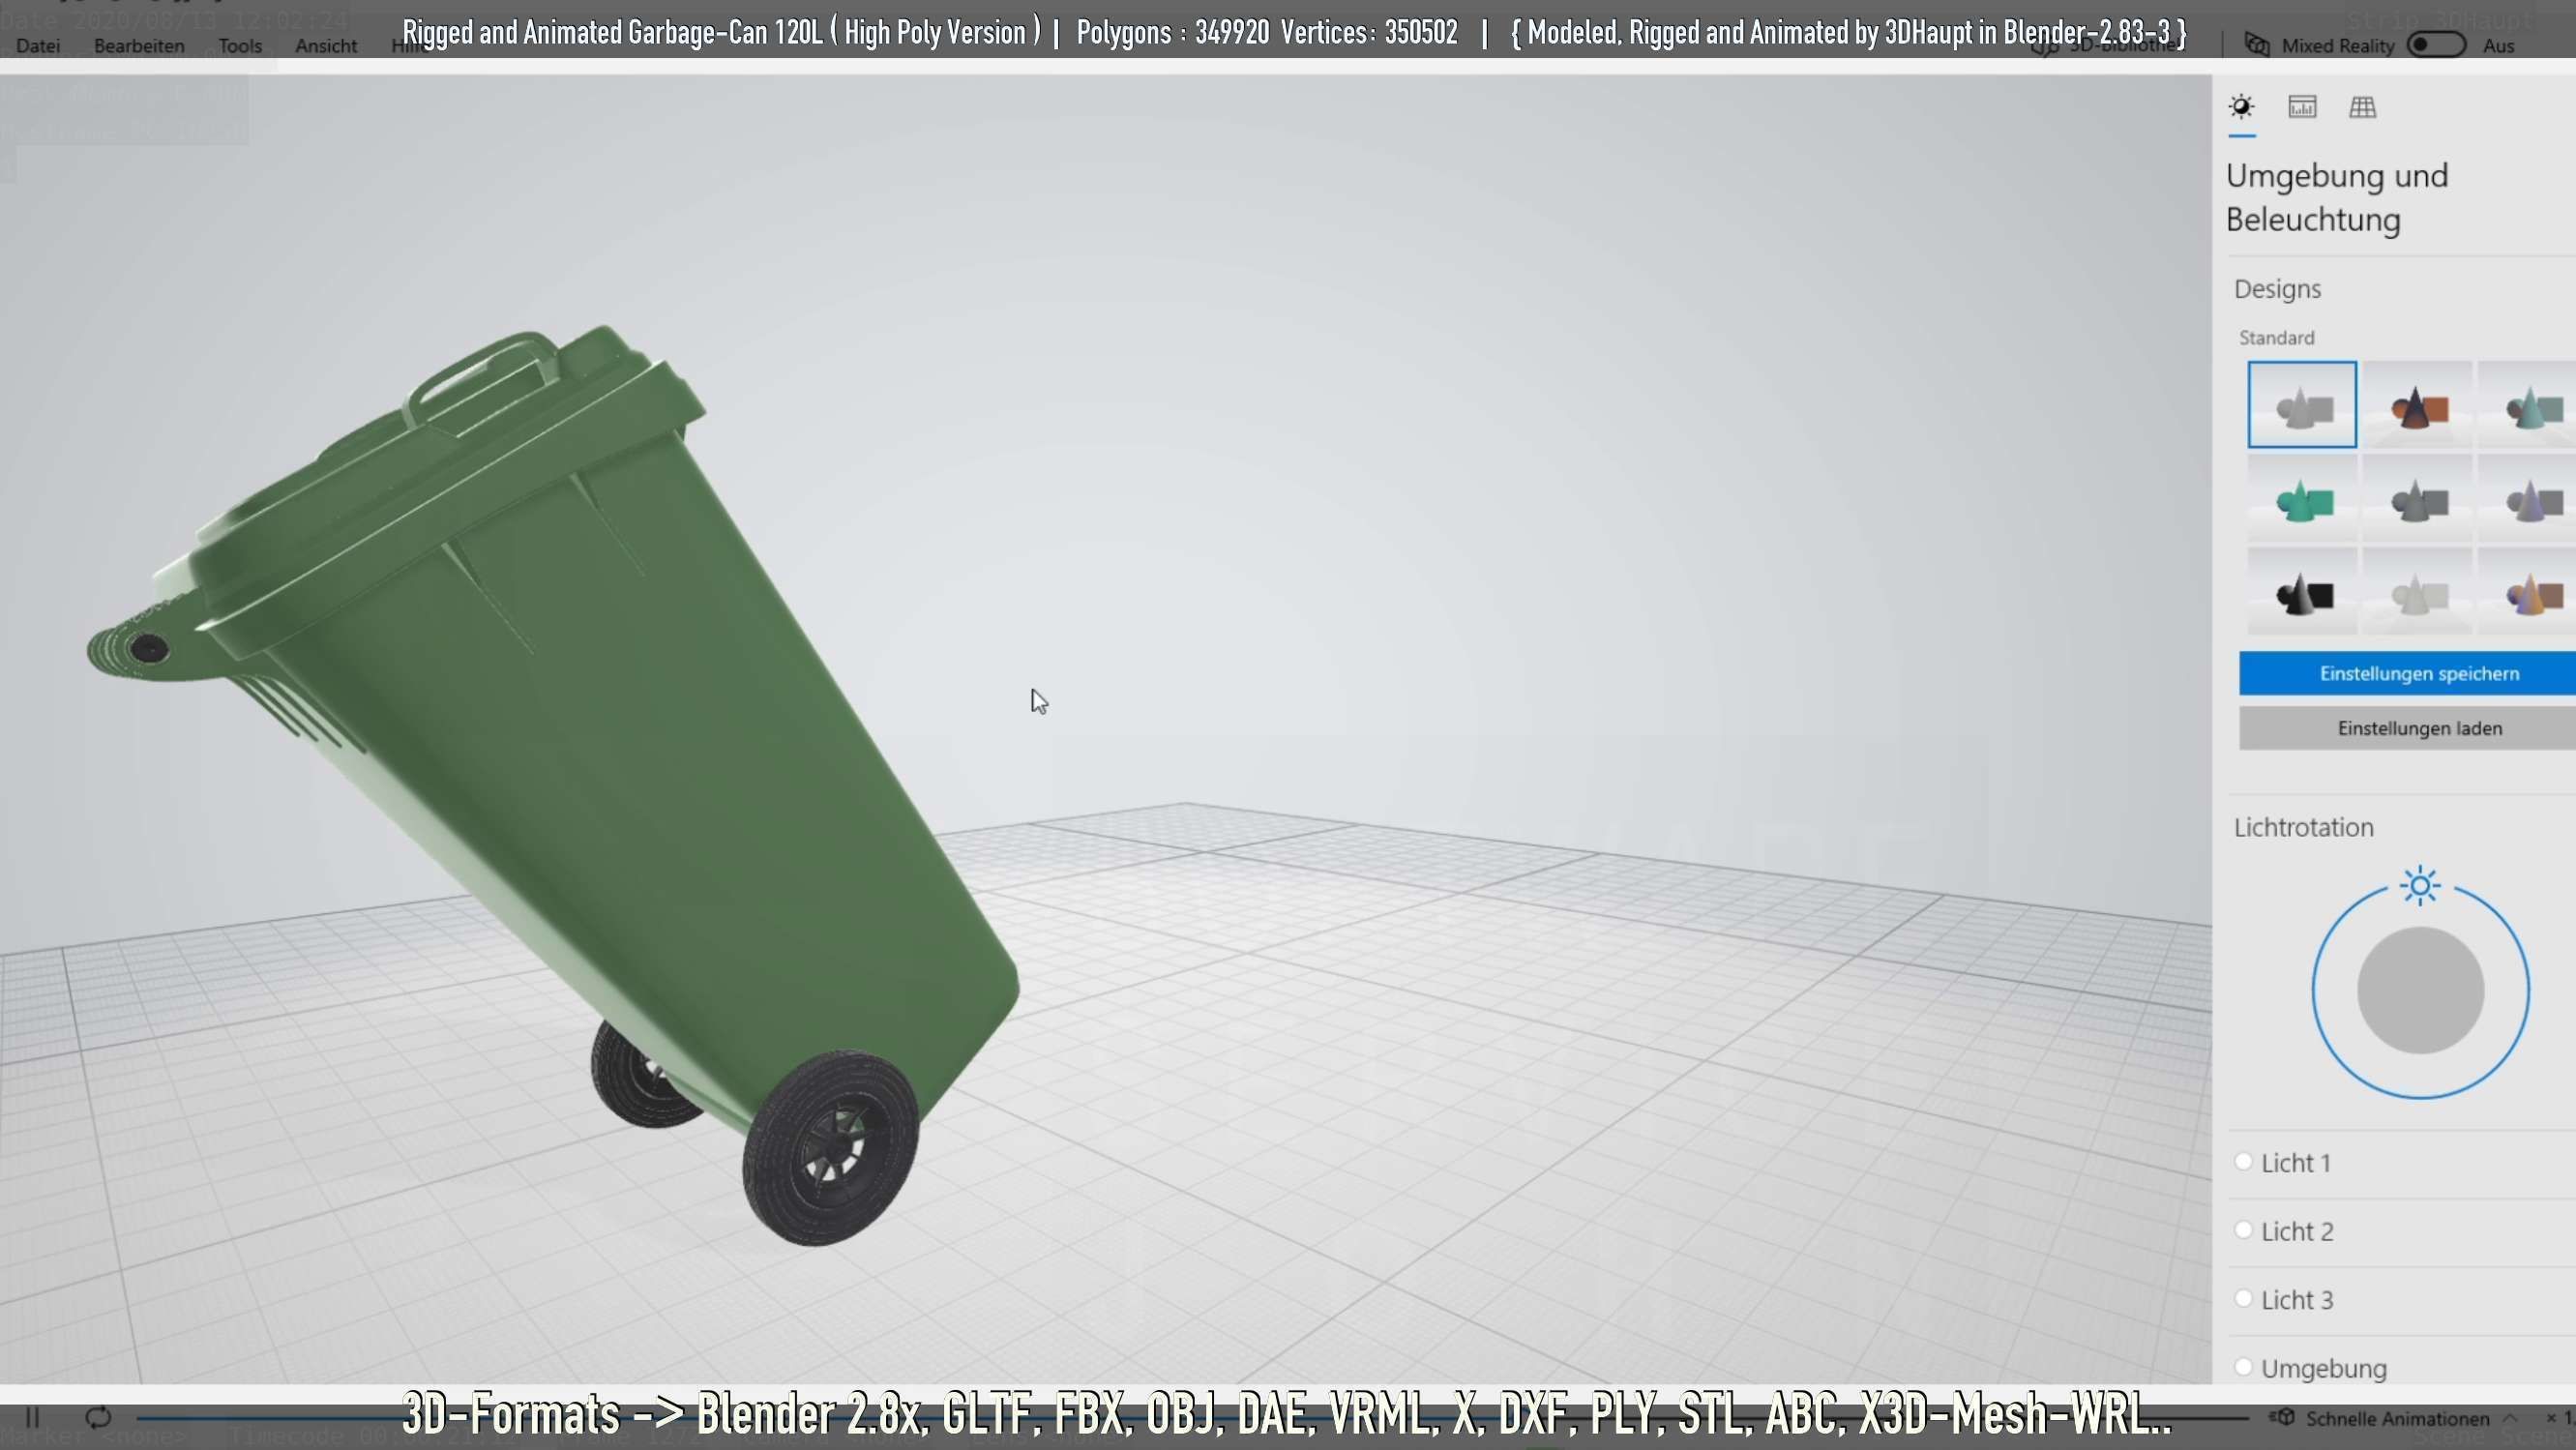Image resolution: width=2576 pixels, height=1450 pixels.
Task: Select the Licht 1 circle
Action: 2243,1162
